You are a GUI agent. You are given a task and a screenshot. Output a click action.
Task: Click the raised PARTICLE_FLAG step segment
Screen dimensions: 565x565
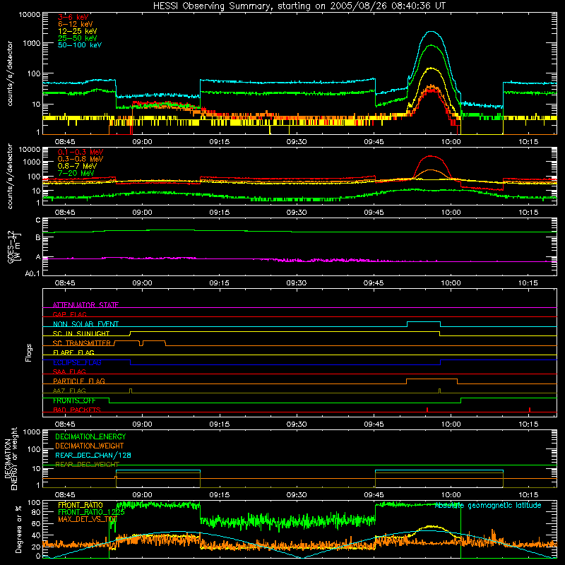click(x=432, y=379)
